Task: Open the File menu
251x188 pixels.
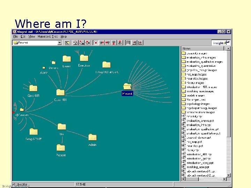Action: click(x=16, y=37)
